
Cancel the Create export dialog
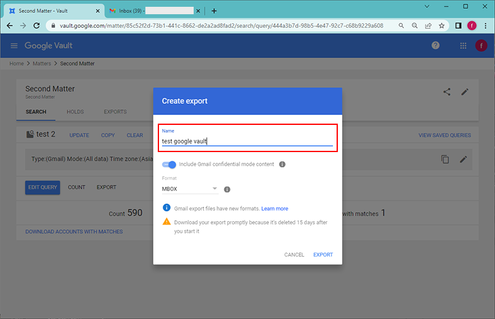tap(295, 255)
